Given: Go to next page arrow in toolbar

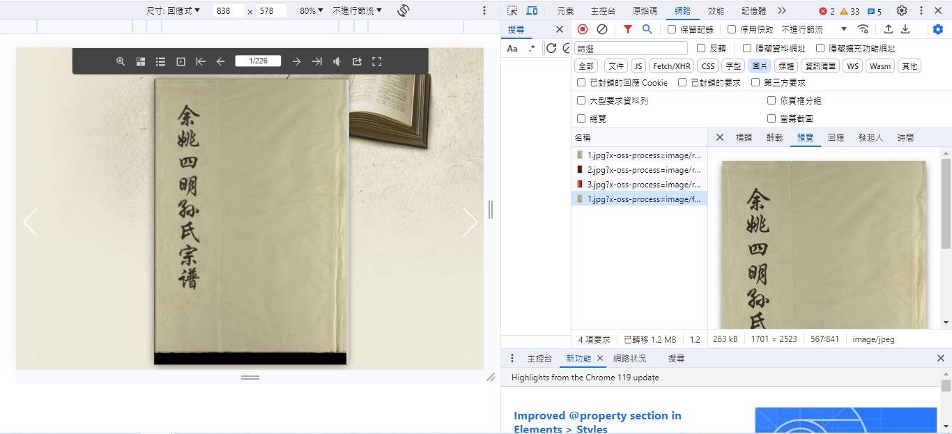Looking at the screenshot, I should [296, 61].
